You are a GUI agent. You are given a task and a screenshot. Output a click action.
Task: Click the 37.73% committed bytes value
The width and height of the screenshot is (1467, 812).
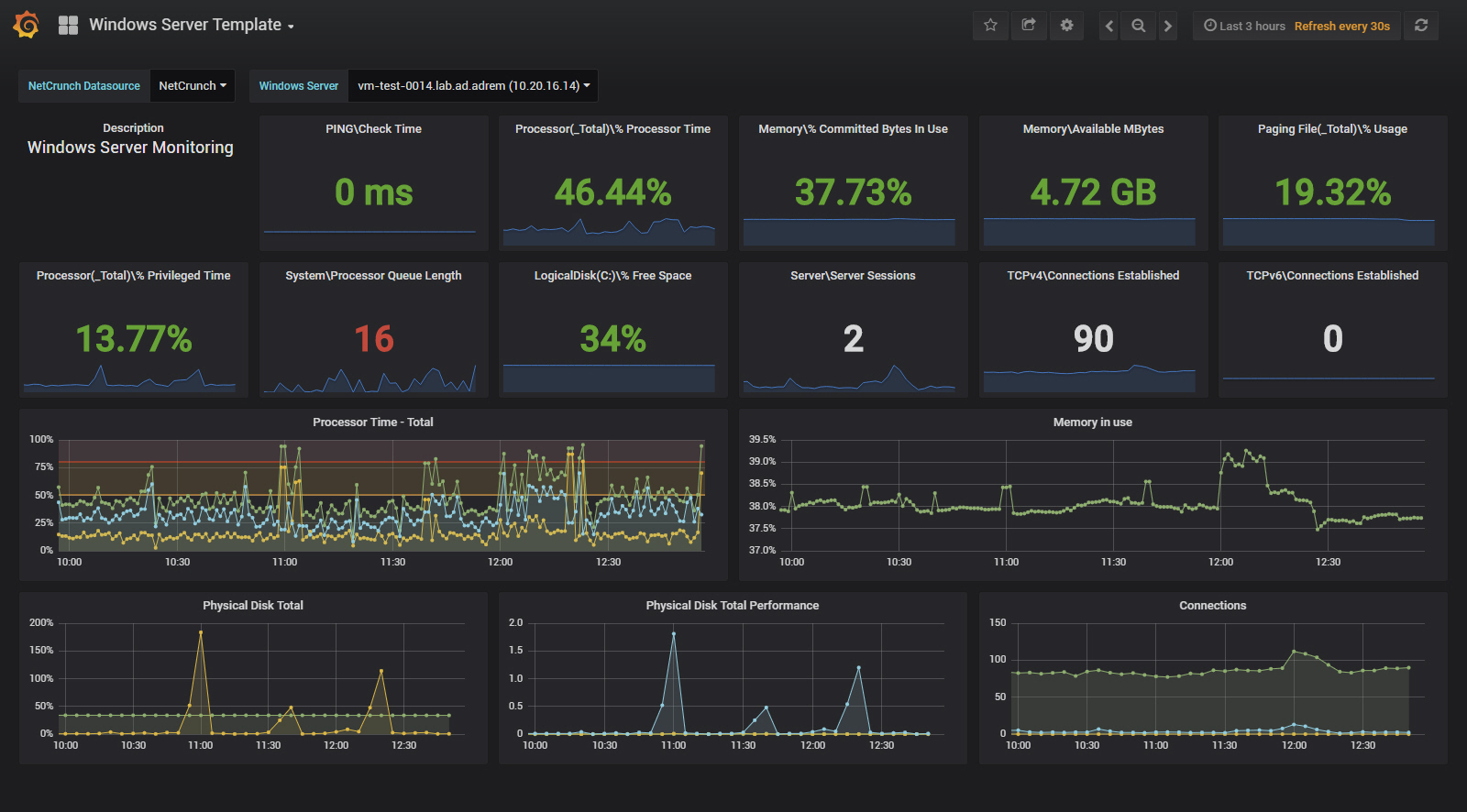tap(854, 192)
